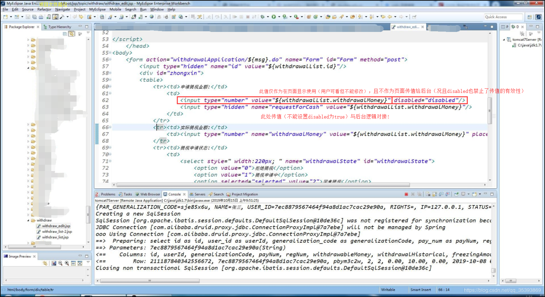Click the Save All toolbar icon
This screenshot has width=545, height=297.
(34, 17)
